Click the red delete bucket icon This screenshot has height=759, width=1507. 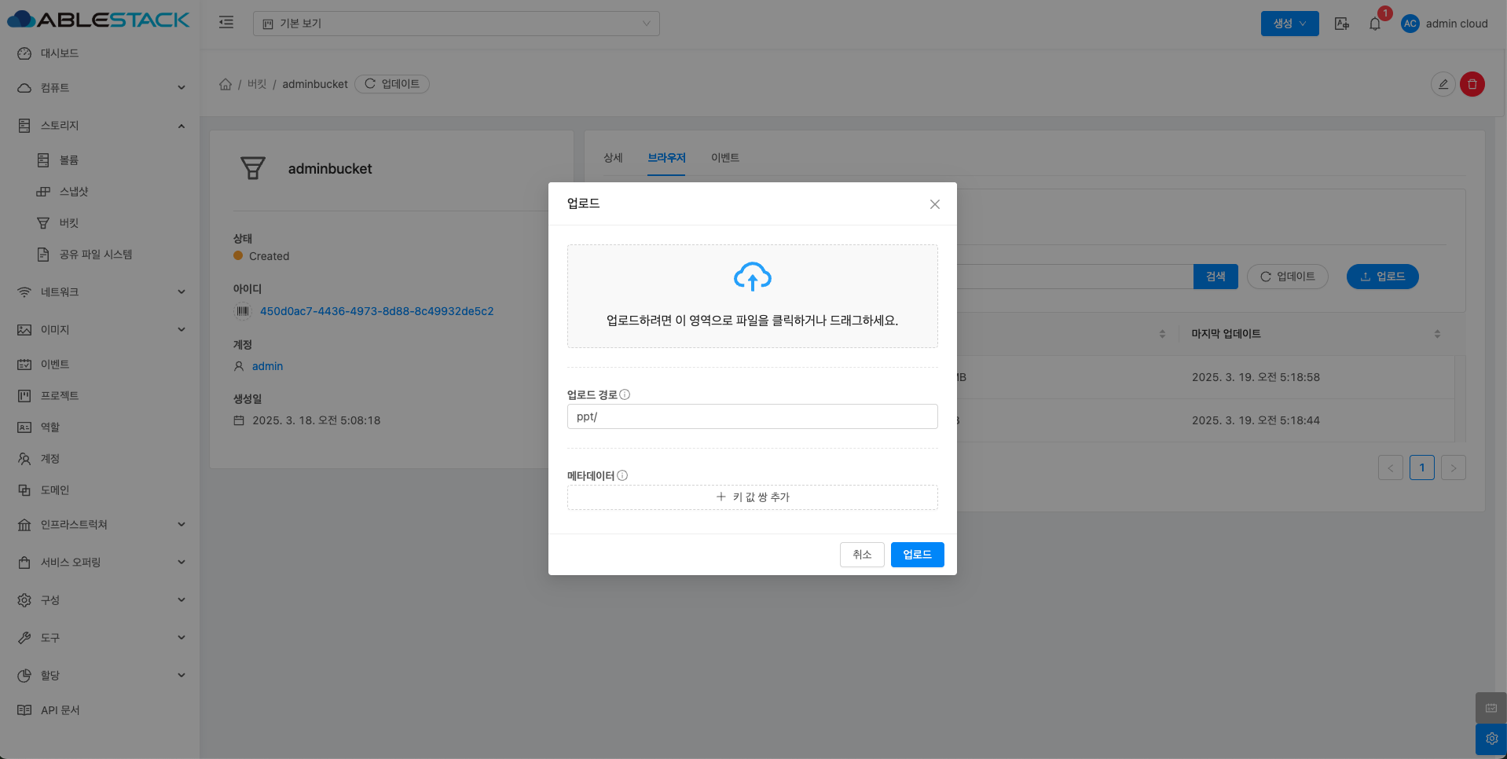(x=1472, y=84)
